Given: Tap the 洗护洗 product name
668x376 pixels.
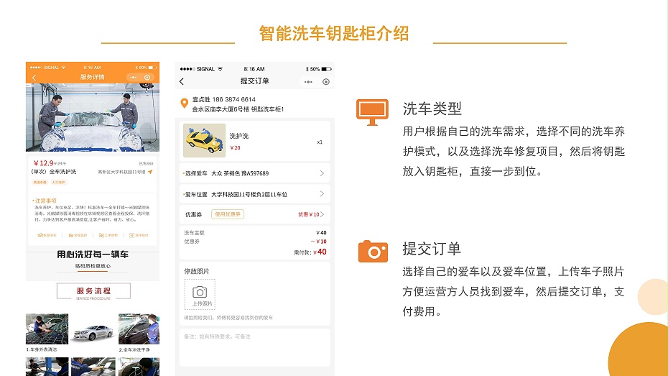Looking at the screenshot, I should click(x=238, y=136).
